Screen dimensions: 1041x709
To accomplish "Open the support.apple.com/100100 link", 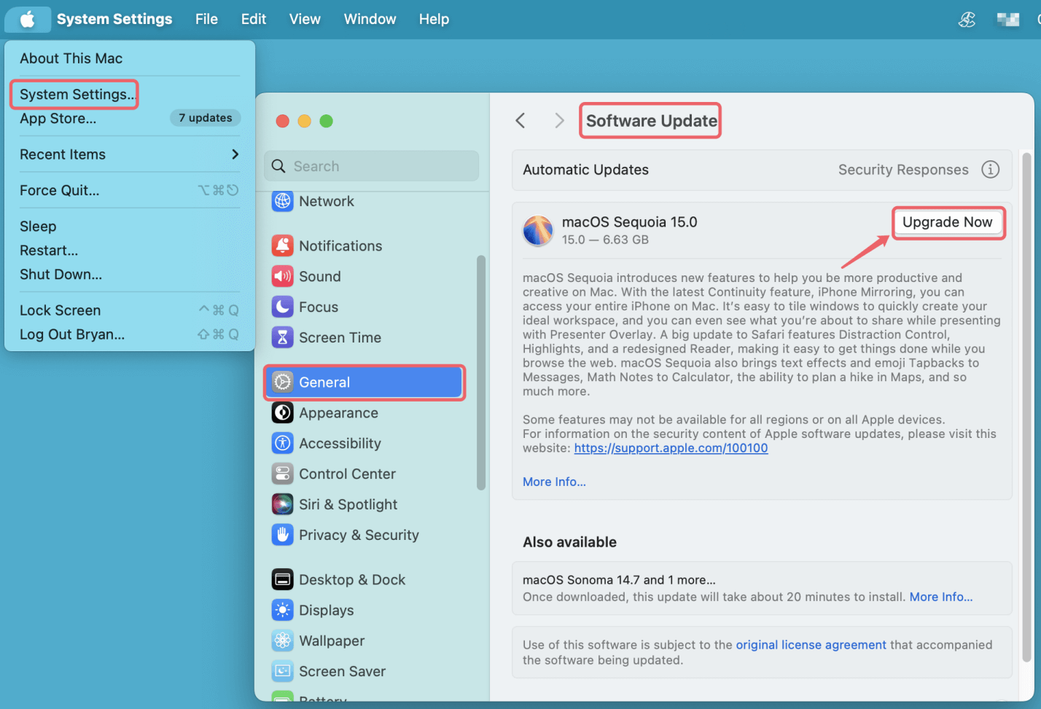I will [x=671, y=447].
